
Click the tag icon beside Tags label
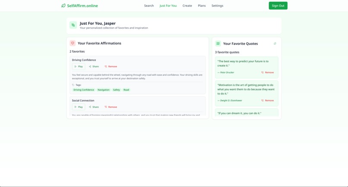(x=73, y=85)
